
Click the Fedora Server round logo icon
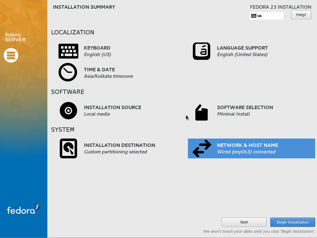(11, 55)
